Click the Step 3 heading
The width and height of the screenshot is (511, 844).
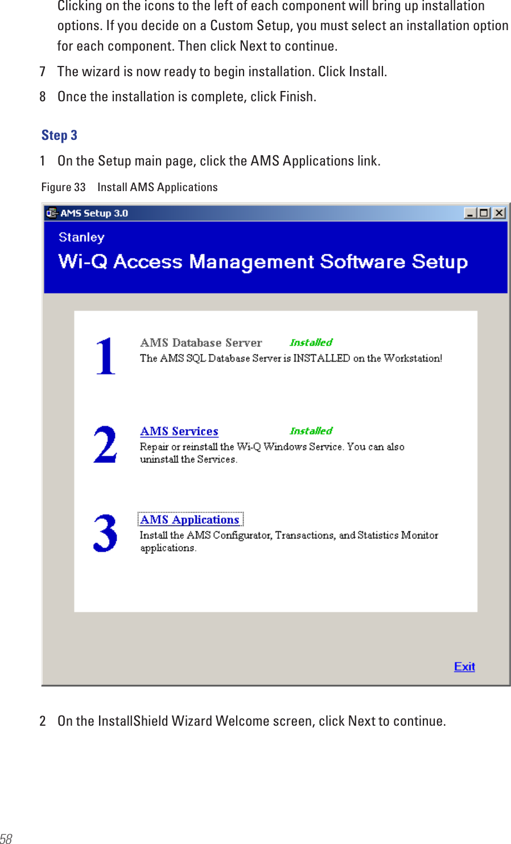pyautogui.click(x=59, y=135)
